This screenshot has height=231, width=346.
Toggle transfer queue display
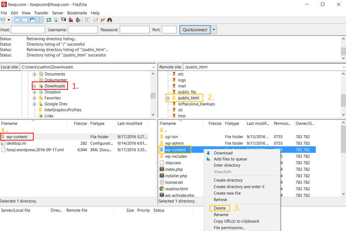(x=39, y=20)
